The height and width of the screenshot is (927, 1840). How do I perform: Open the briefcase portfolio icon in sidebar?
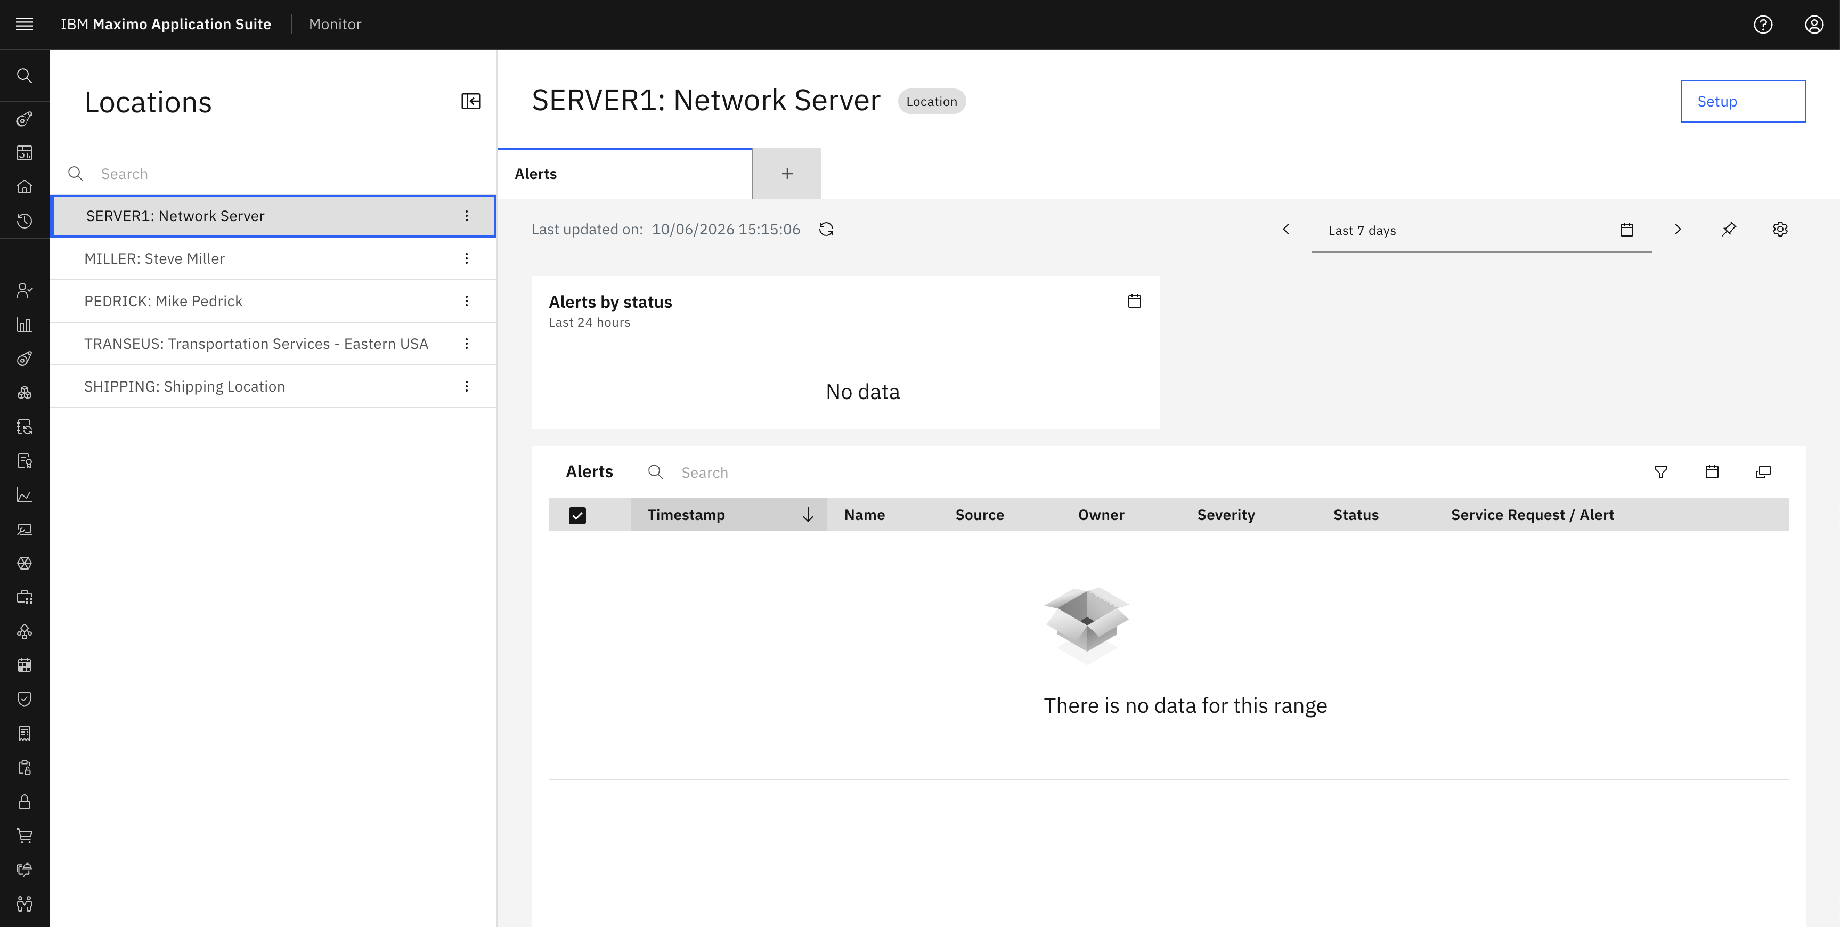point(25,597)
